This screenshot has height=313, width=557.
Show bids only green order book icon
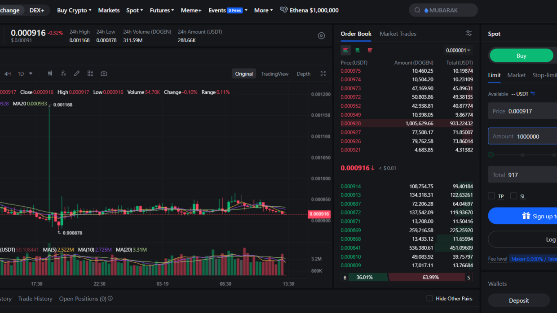(358, 50)
